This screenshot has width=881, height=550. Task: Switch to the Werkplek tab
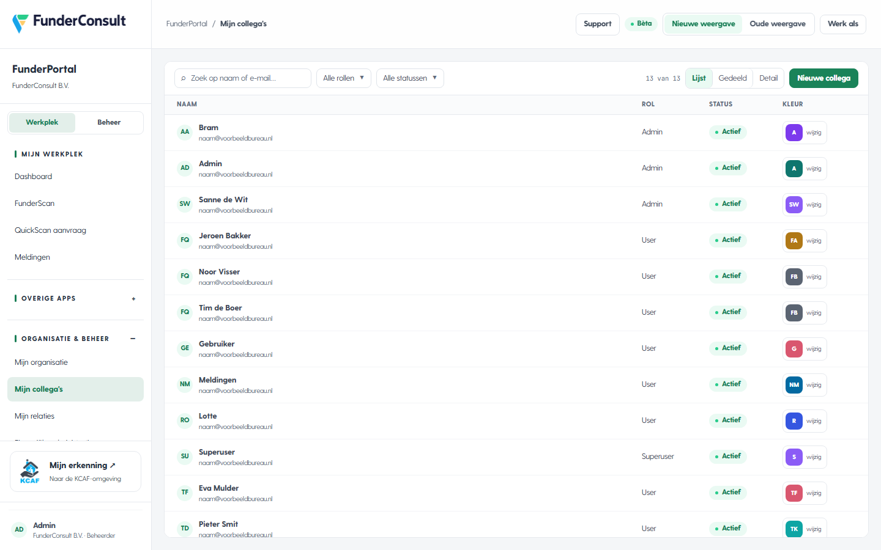click(42, 122)
